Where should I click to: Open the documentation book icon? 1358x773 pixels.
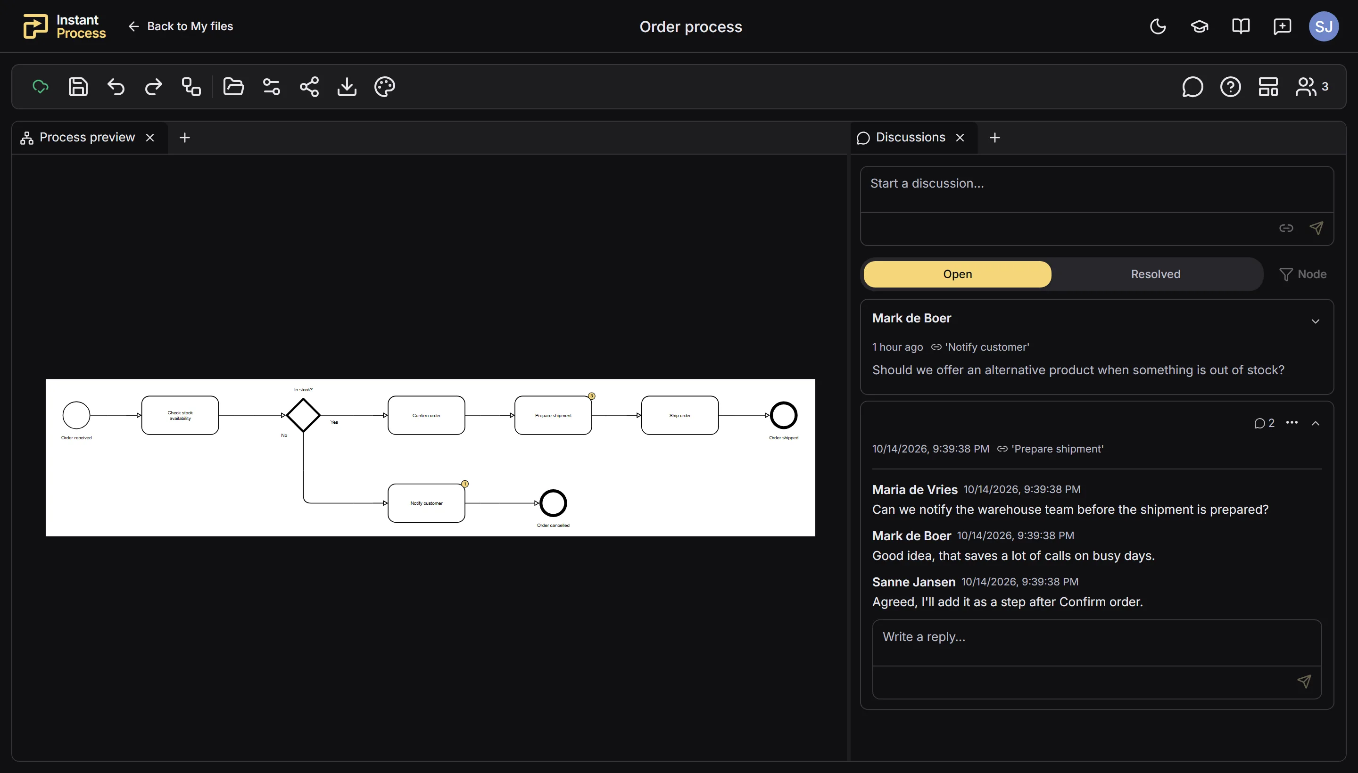click(1241, 26)
